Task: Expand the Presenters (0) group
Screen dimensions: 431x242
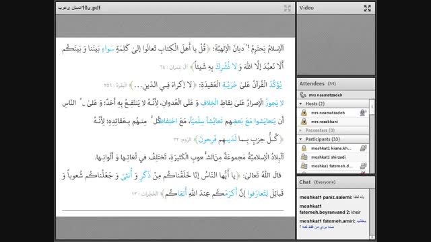Action: 301,130
